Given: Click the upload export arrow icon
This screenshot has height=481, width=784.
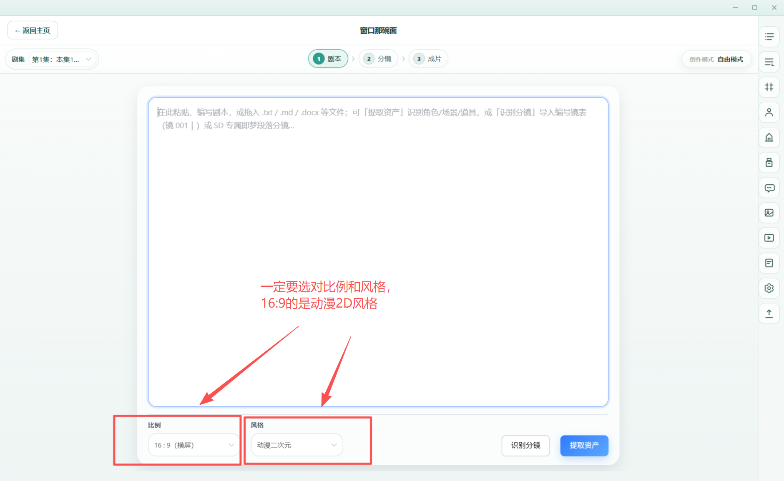Looking at the screenshot, I should click(769, 313).
